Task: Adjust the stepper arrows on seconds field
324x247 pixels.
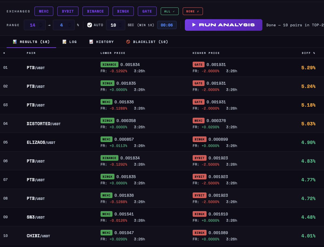Action: [x=120, y=25]
